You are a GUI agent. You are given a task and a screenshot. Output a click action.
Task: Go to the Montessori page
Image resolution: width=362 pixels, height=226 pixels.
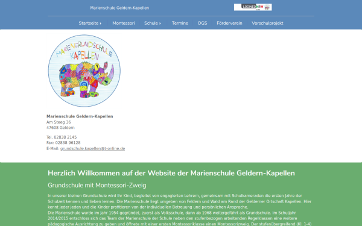click(124, 23)
